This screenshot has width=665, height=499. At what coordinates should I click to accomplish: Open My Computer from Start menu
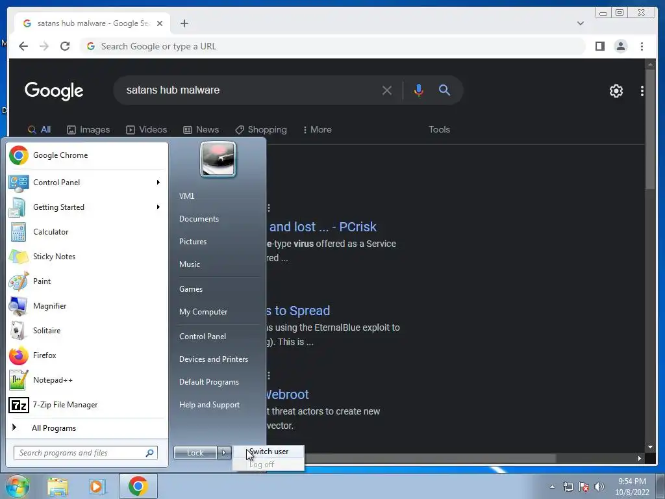[203, 311]
